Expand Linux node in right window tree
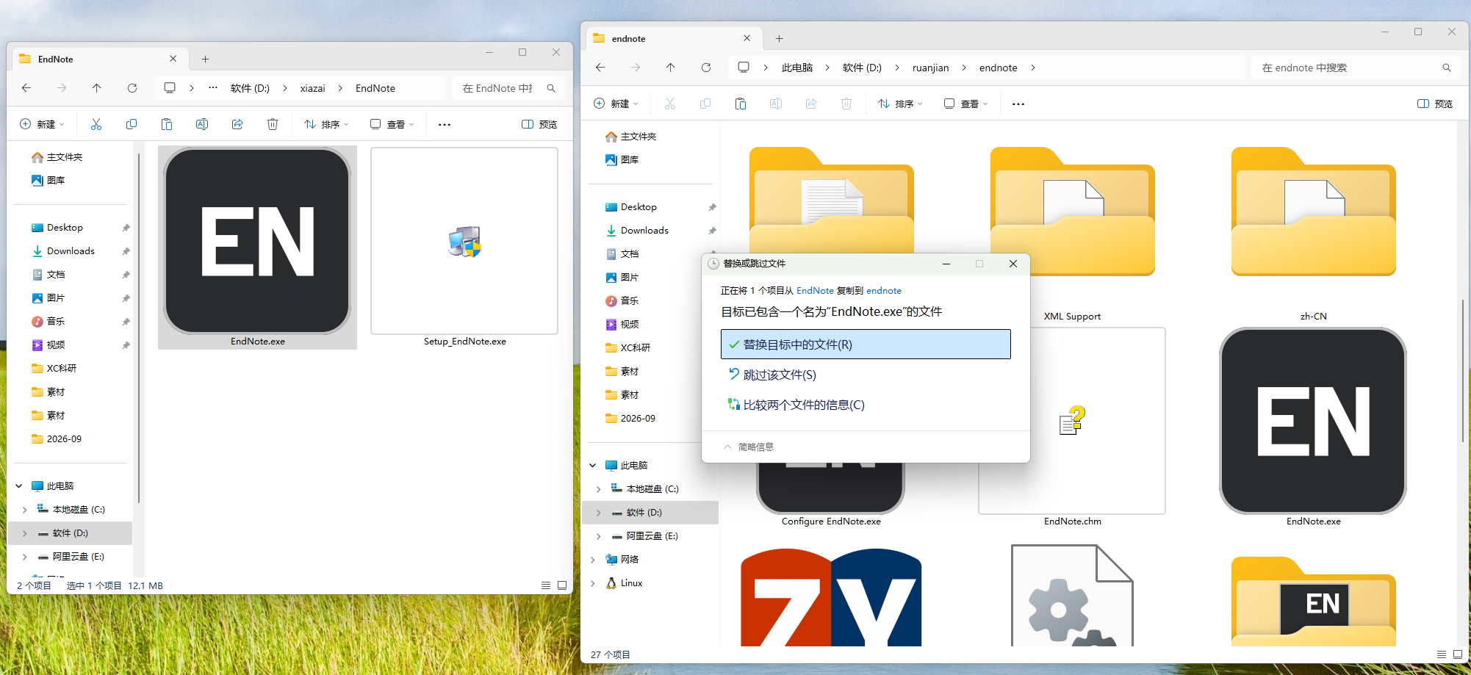Viewport: 1471px width, 675px height. [x=593, y=583]
